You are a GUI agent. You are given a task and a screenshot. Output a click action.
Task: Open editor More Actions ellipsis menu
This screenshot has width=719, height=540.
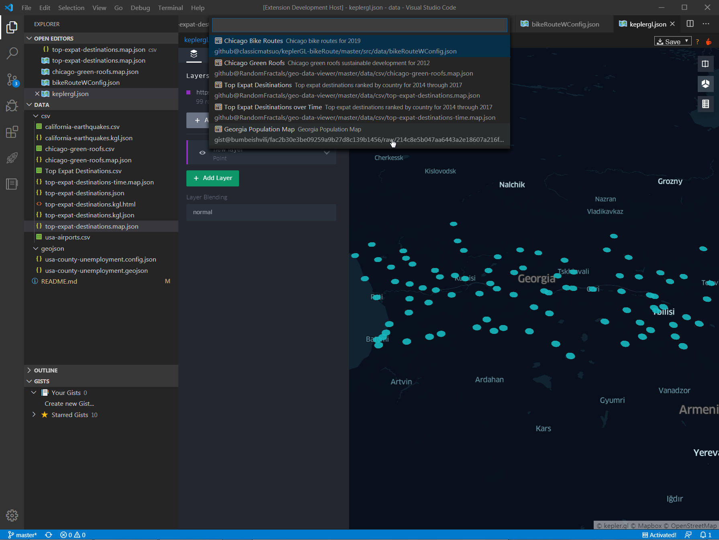point(706,24)
